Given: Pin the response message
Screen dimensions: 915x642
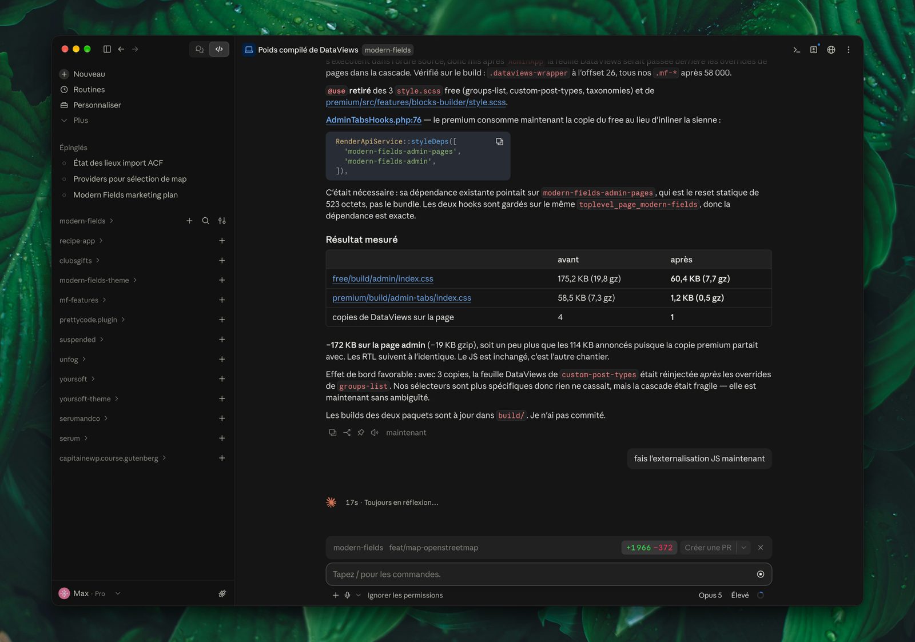Looking at the screenshot, I should point(361,433).
